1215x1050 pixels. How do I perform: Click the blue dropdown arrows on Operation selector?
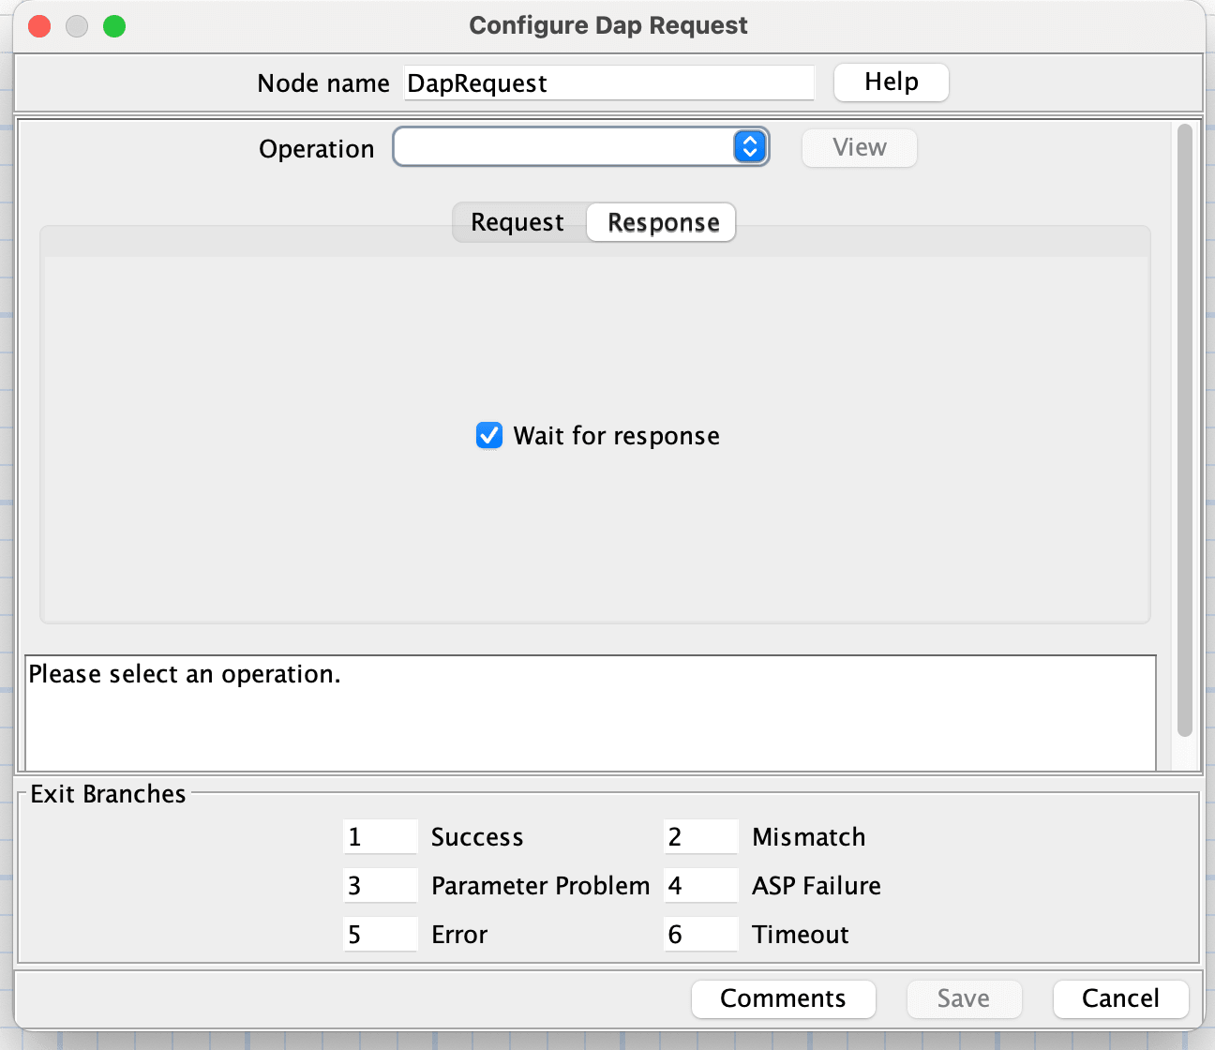[x=749, y=146]
